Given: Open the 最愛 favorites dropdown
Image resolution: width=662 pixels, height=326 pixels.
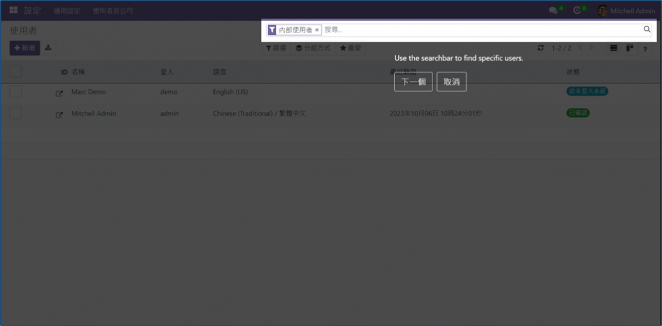Looking at the screenshot, I should coord(350,48).
